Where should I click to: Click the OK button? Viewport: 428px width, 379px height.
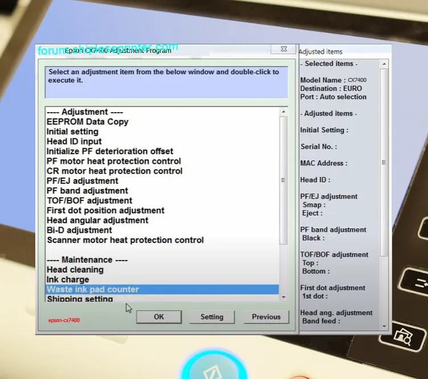(x=159, y=317)
